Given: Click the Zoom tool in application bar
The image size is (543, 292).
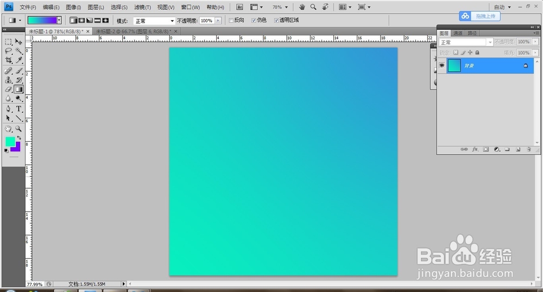Looking at the screenshot, I should [313, 7].
